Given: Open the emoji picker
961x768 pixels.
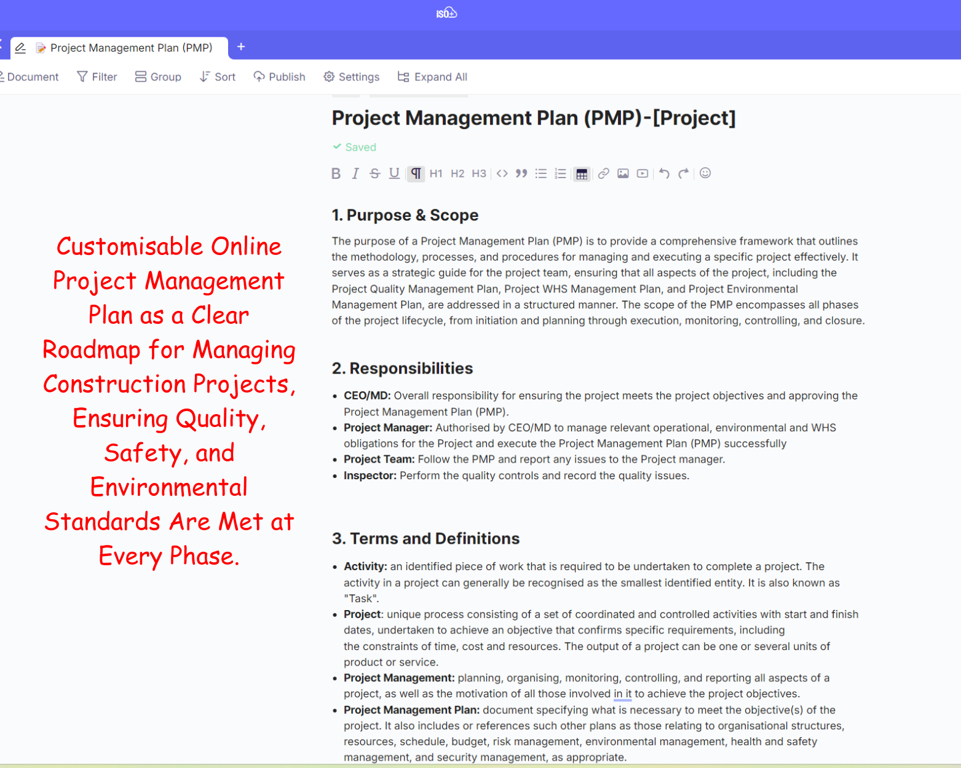Looking at the screenshot, I should click(x=705, y=173).
